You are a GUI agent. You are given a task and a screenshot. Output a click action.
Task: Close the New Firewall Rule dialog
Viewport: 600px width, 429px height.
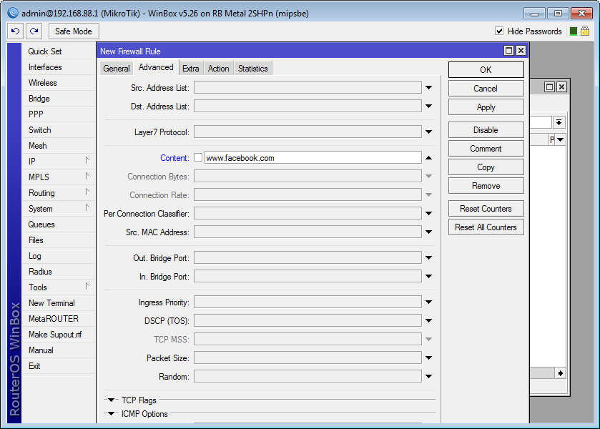click(521, 51)
